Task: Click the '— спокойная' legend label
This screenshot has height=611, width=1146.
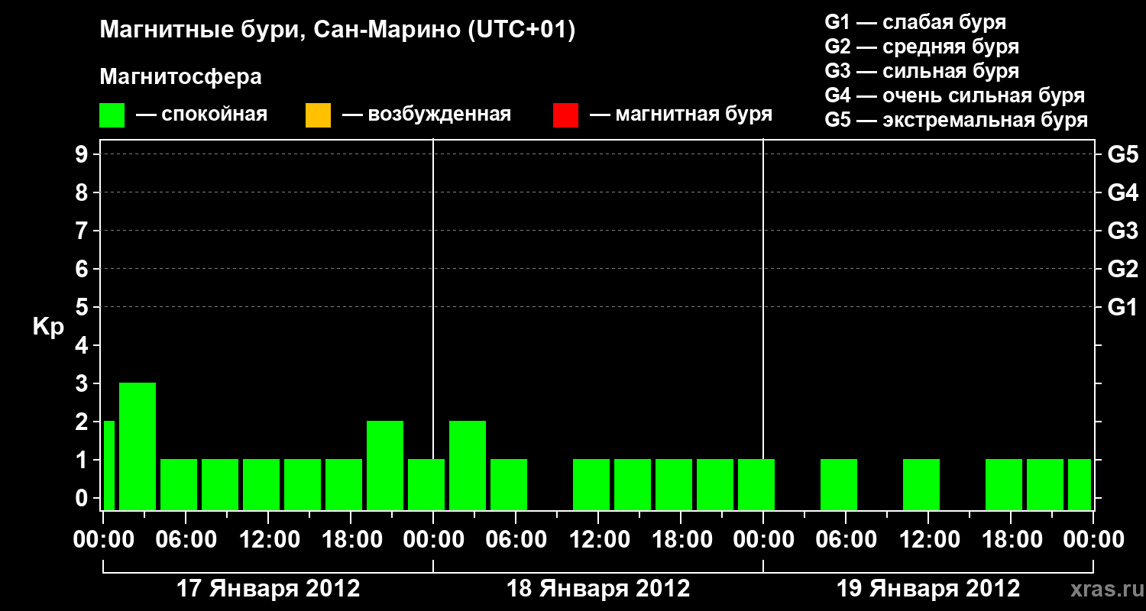Action: coord(202,115)
